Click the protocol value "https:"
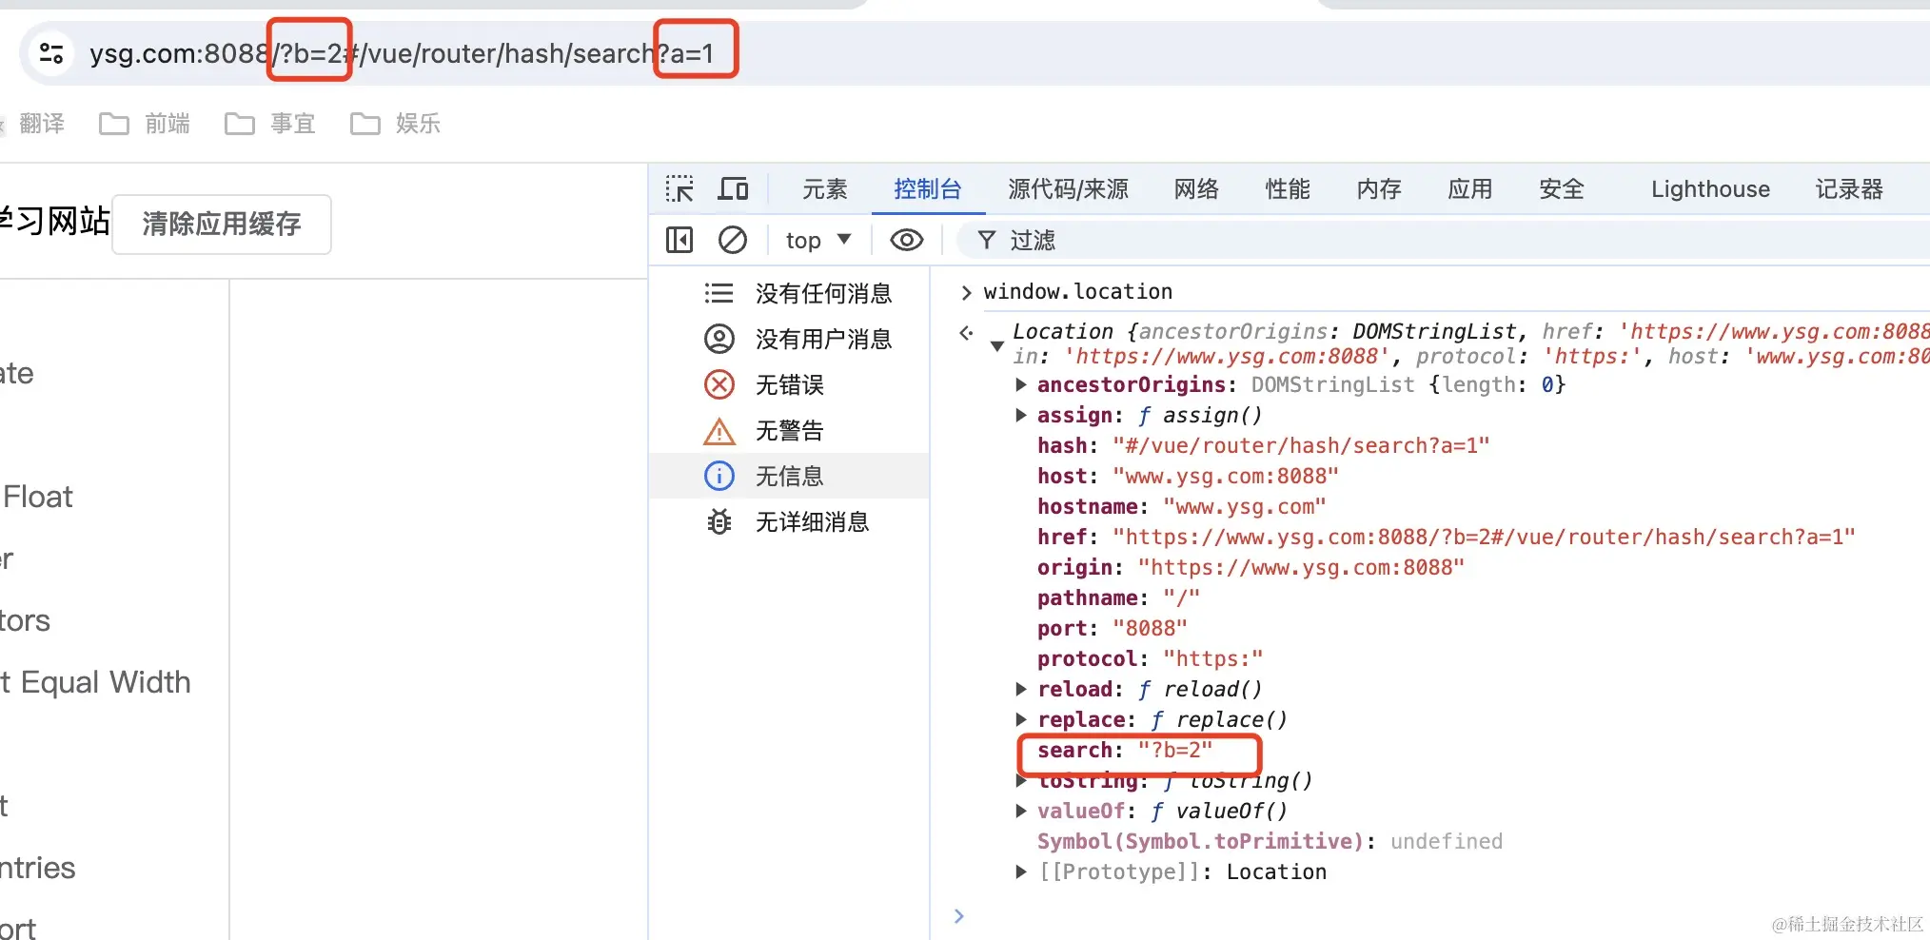The height and width of the screenshot is (940, 1930). (1213, 658)
